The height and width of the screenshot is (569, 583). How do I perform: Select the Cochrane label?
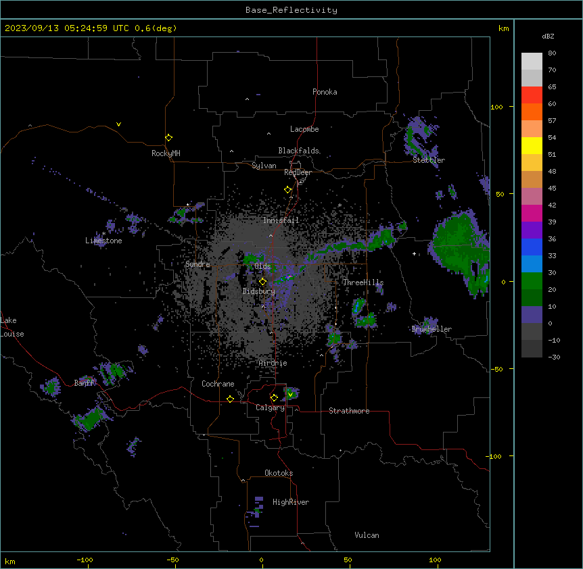[x=218, y=384]
